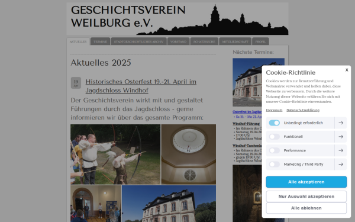The image size is (355, 222).
Task: Enable the Funktionell cookie switch
Action: (274, 137)
